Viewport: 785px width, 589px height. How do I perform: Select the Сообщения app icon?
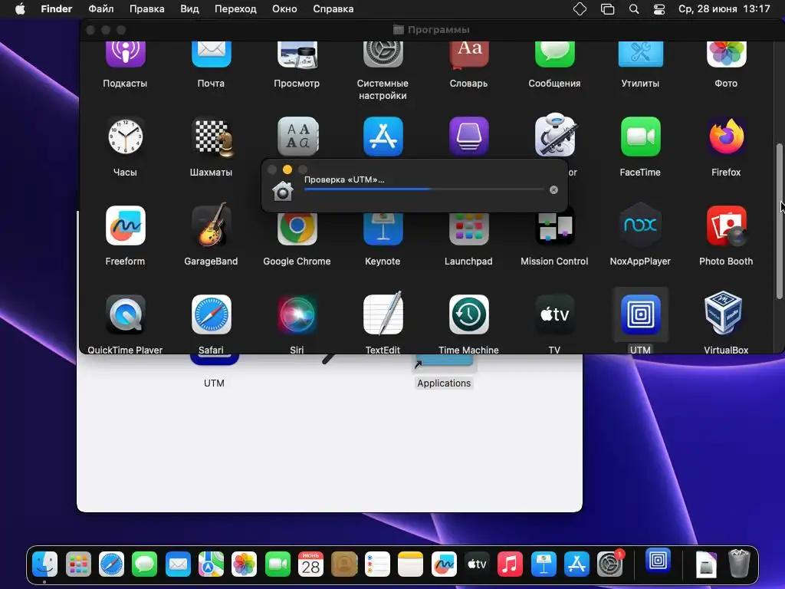(555, 54)
